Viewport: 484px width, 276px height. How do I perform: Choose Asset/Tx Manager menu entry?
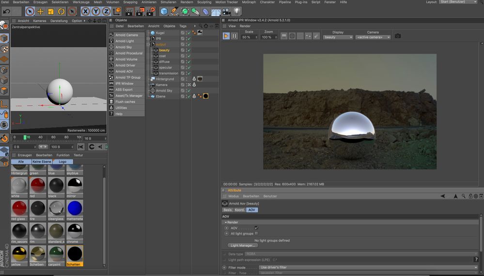click(126, 95)
